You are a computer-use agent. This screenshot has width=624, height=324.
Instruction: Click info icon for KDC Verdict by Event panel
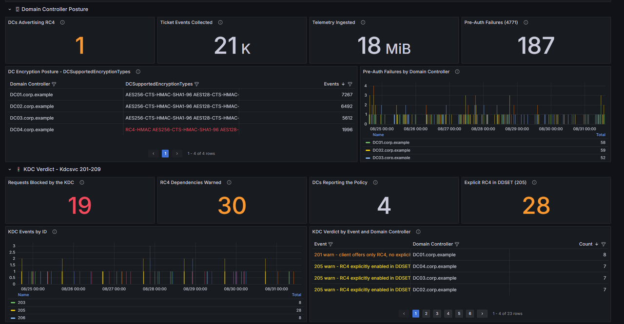[418, 232]
